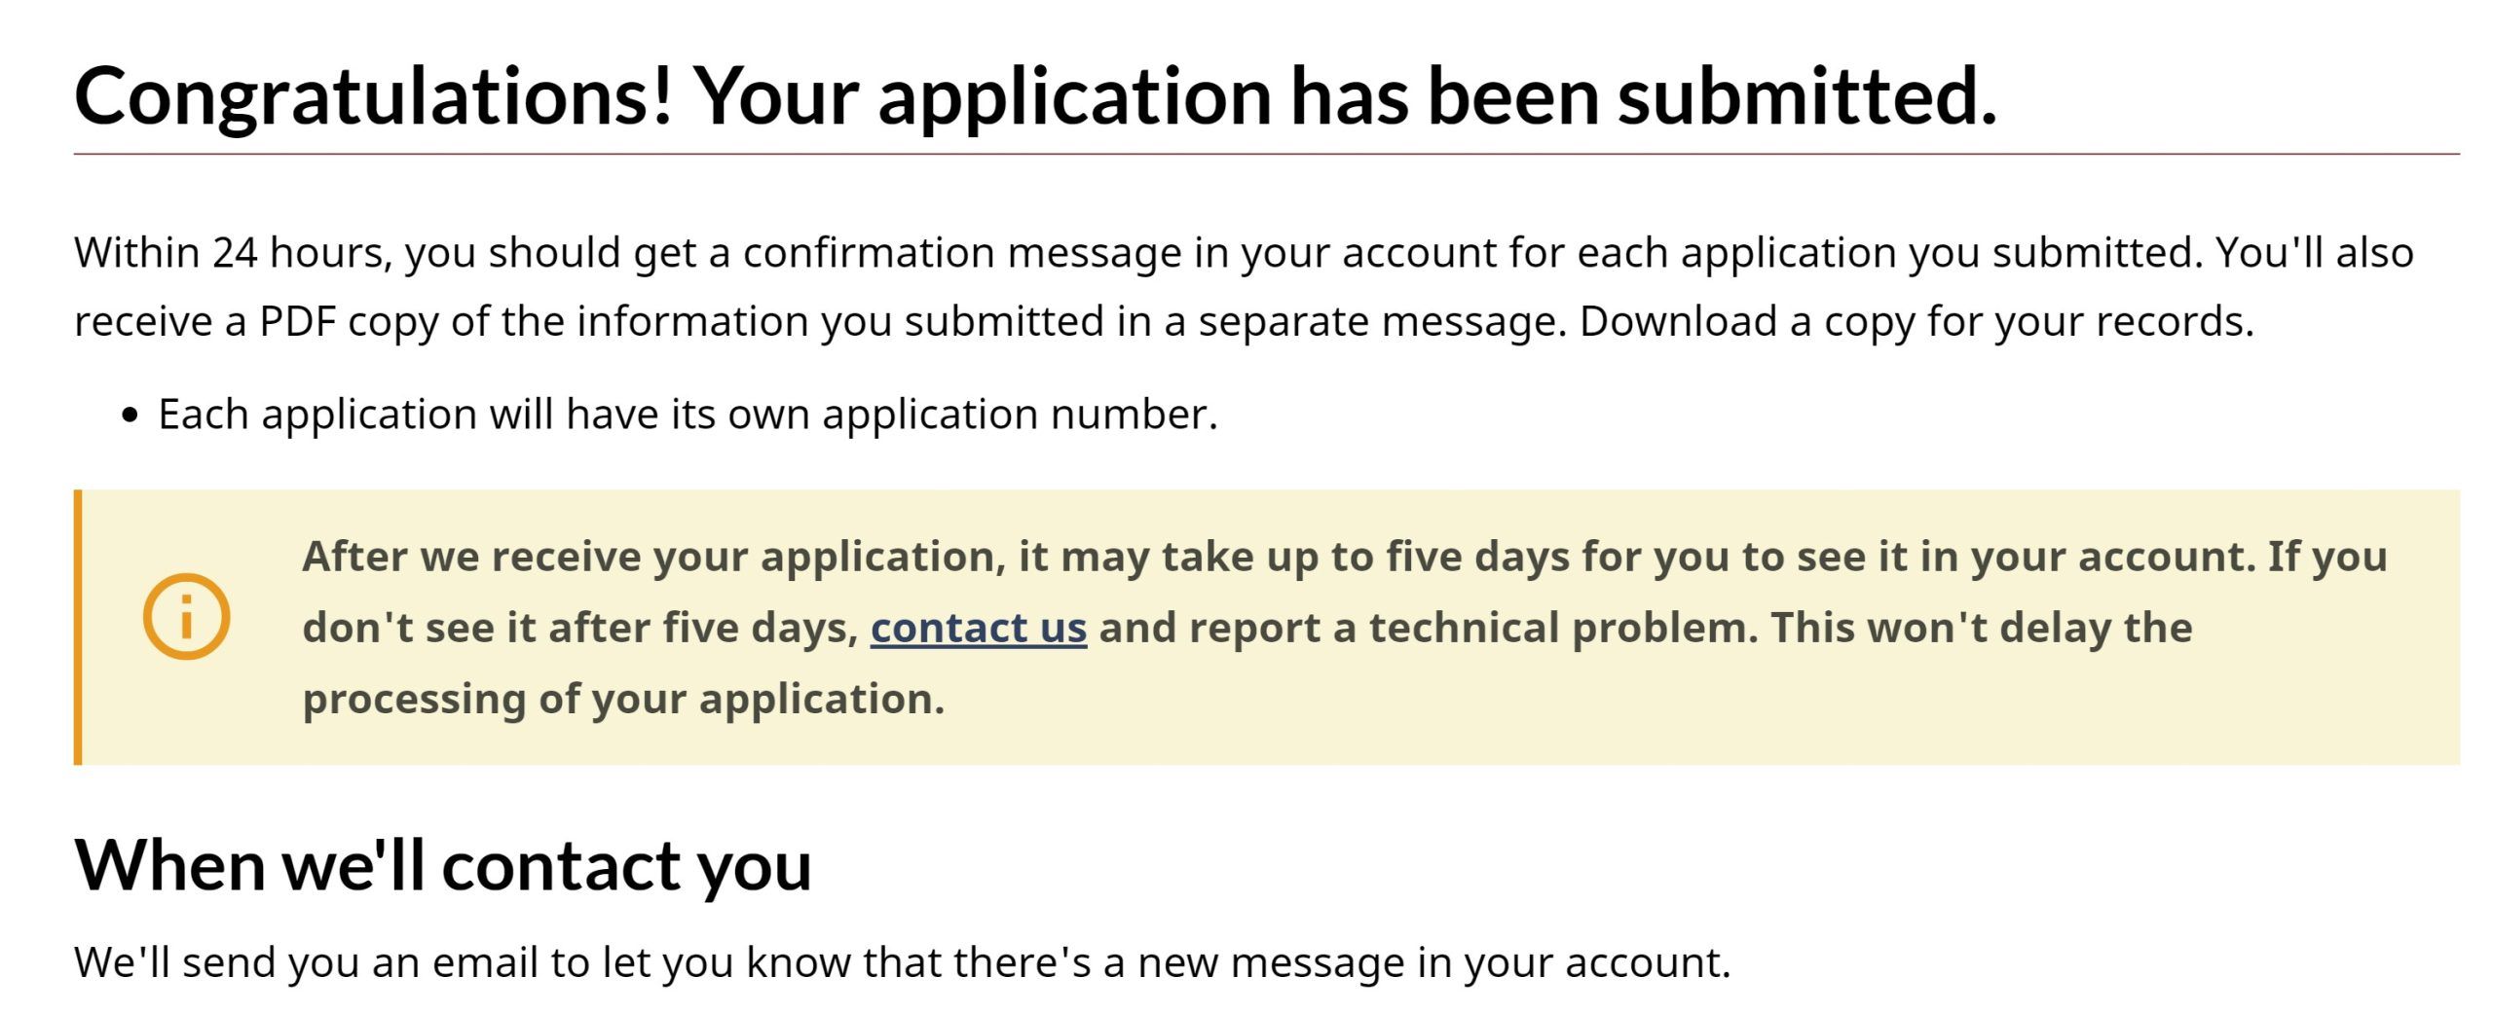Click the "Congratulations!" word in the main heading
This screenshot has height=1013, width=2493.
(373, 97)
